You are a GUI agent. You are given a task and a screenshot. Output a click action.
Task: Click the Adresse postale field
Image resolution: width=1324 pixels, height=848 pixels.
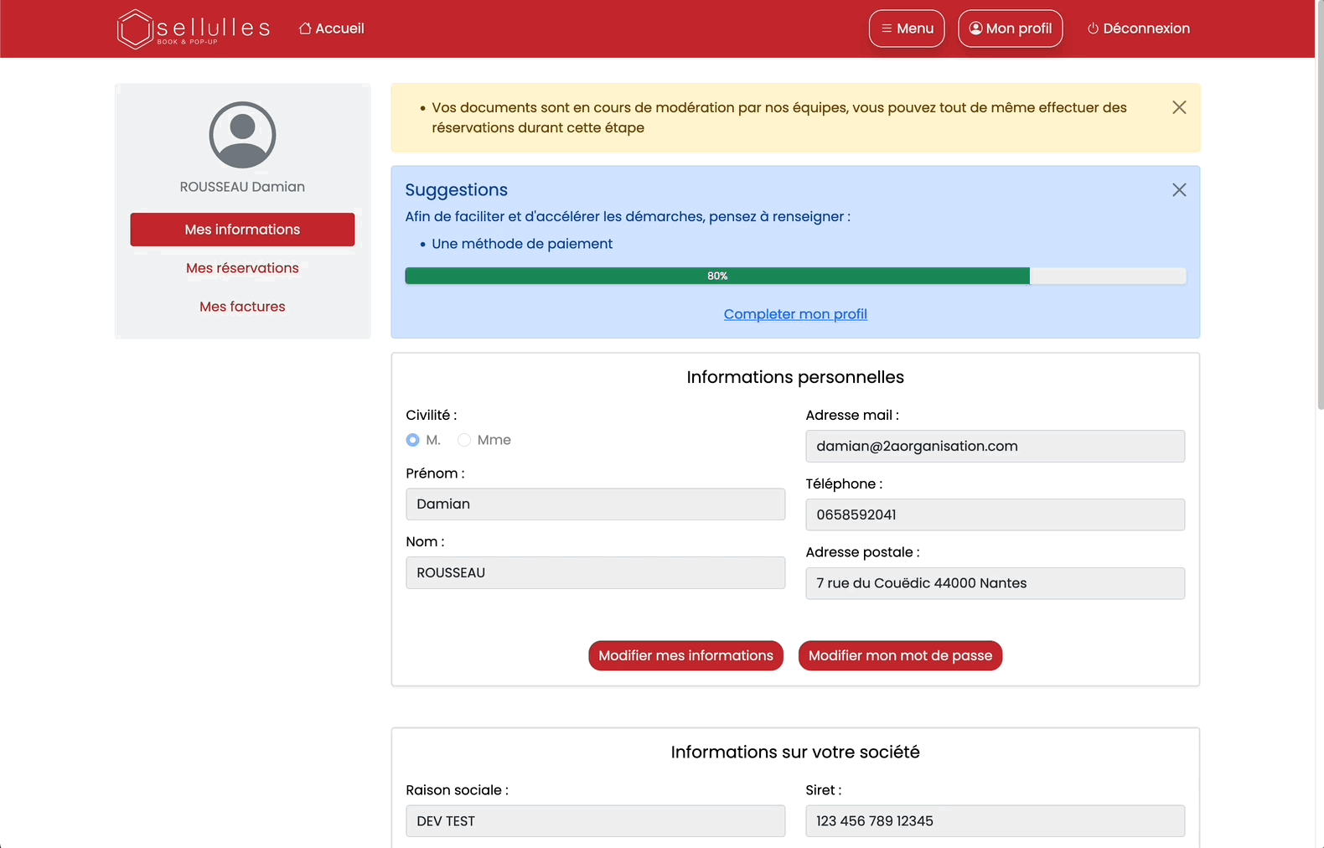(996, 584)
